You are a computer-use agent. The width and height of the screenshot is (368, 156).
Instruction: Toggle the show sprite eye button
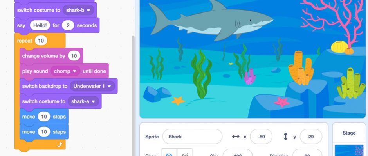click(x=169, y=153)
